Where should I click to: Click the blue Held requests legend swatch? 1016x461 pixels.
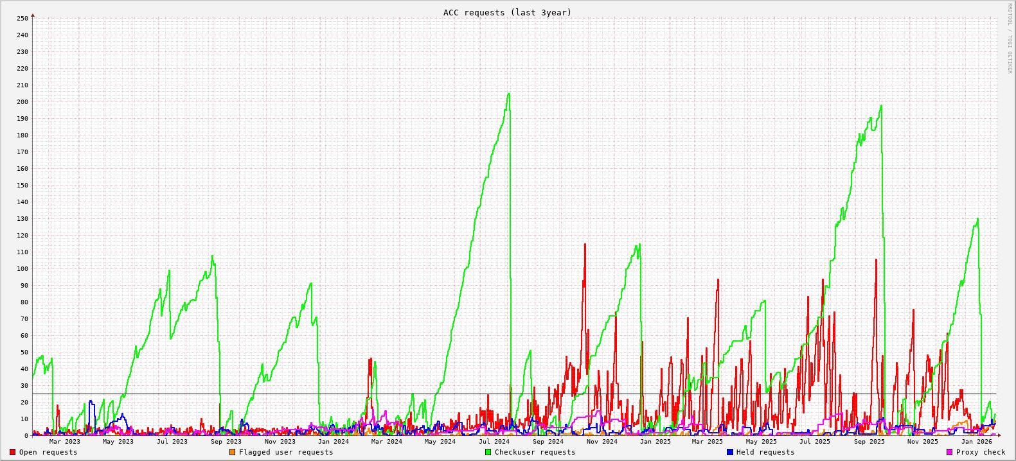[x=729, y=452]
